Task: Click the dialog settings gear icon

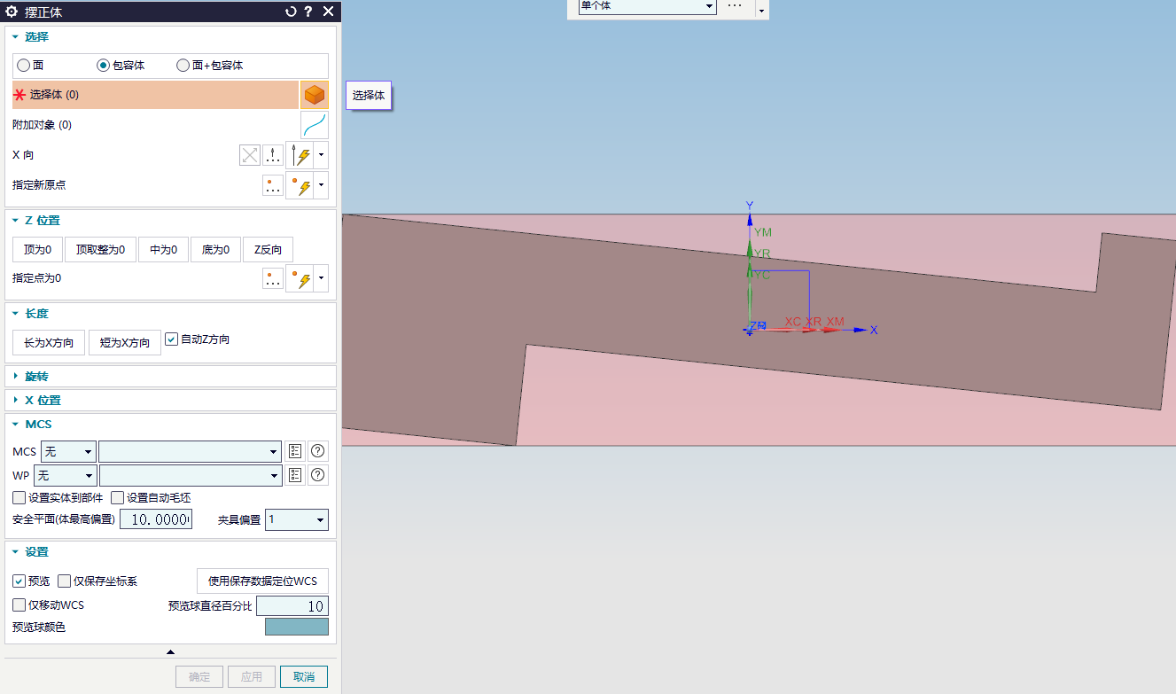Action: point(12,12)
